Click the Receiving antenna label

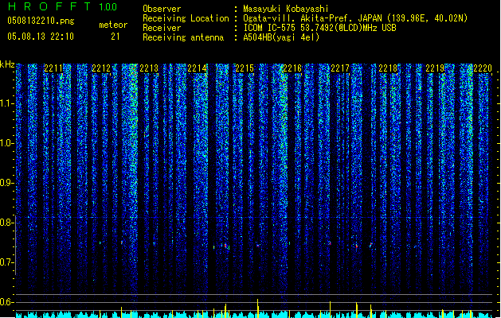pos(183,37)
